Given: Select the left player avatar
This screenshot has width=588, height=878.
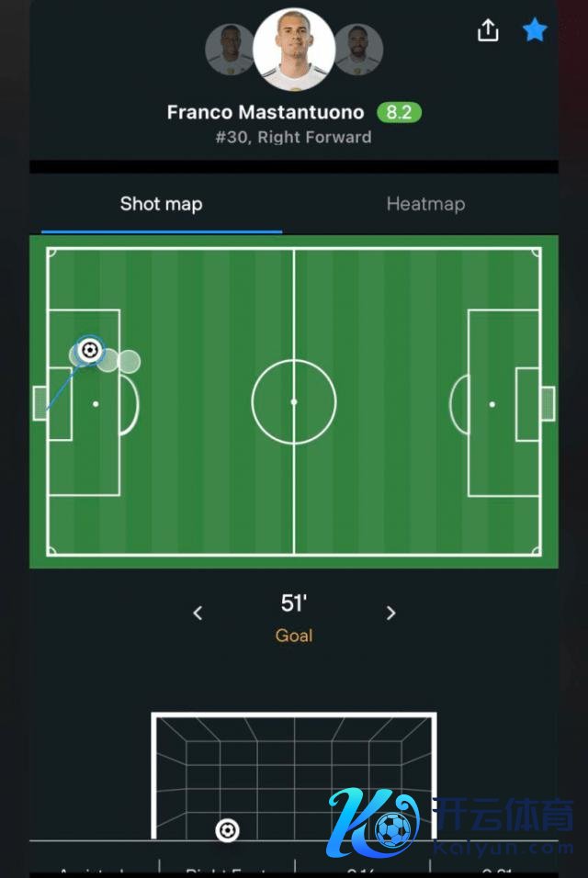Looking at the screenshot, I should pos(230,49).
